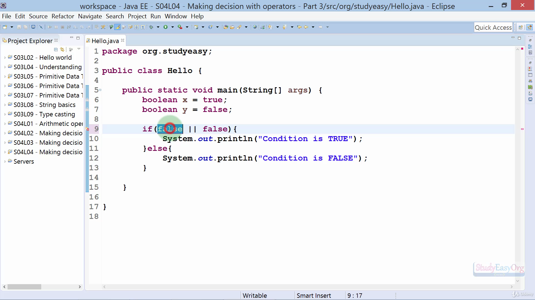Select the Hello.java editor tab
This screenshot has height=300, width=535.
105,41
